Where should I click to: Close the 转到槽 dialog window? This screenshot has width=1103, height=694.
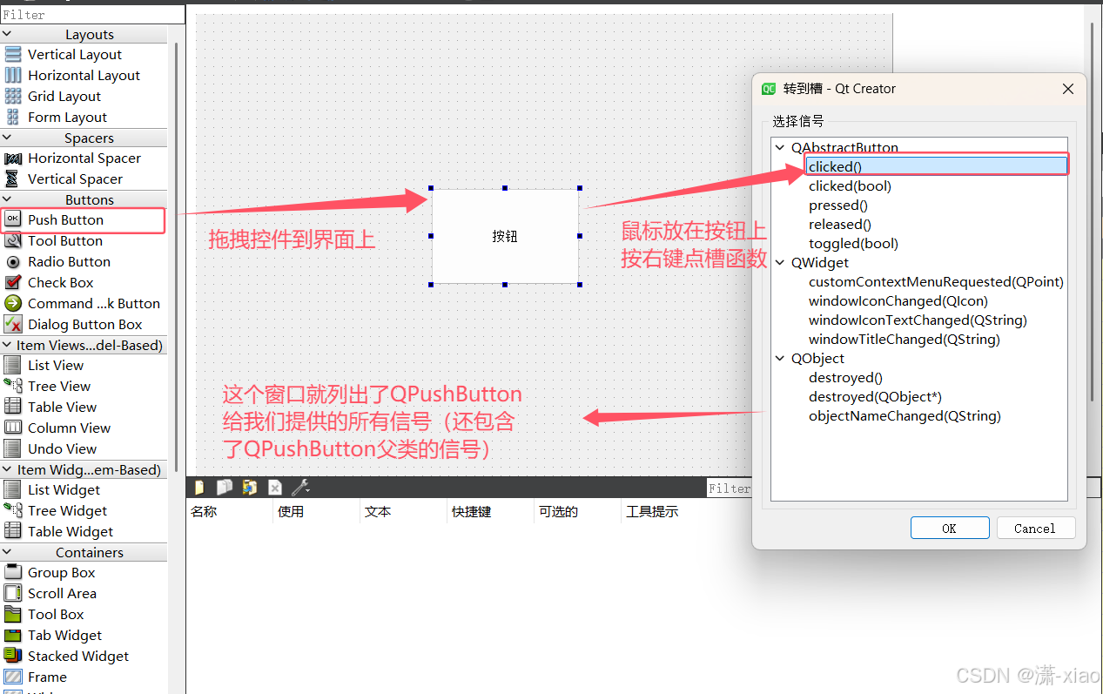[x=1068, y=89]
